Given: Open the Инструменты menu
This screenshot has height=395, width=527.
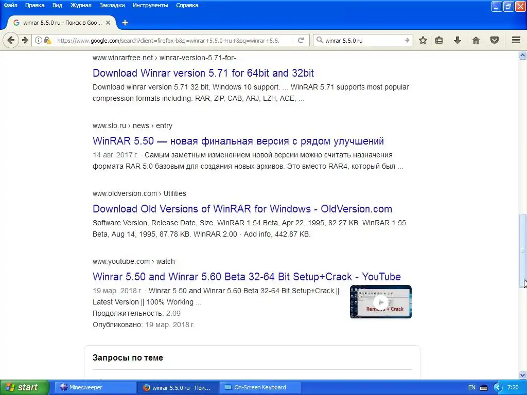Looking at the screenshot, I should coord(150,5).
